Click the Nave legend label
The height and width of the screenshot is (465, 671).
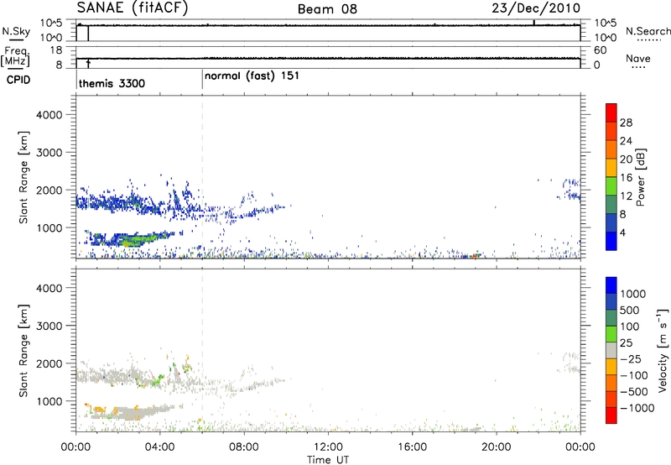tap(638, 58)
